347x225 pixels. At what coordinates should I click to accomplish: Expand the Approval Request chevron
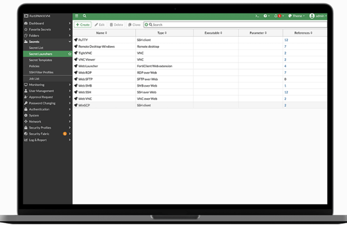[70, 97]
